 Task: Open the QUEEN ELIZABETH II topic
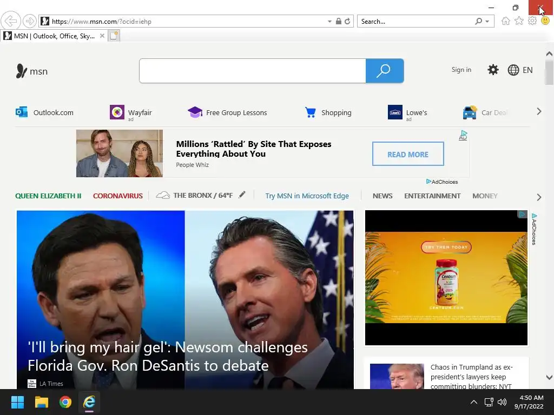tap(48, 196)
